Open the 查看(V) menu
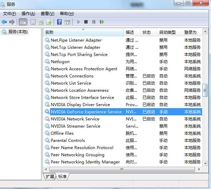Screen dimensions: 211x189 pos(48,14)
